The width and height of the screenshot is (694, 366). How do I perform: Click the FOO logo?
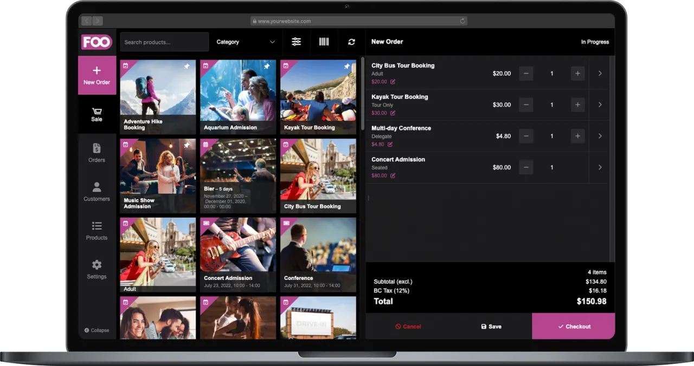[97, 42]
